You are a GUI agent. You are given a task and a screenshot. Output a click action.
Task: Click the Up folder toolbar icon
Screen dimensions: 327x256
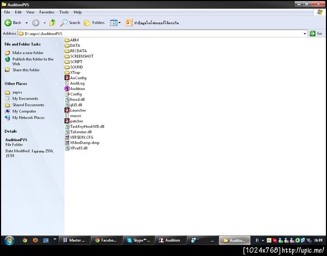tap(52, 22)
